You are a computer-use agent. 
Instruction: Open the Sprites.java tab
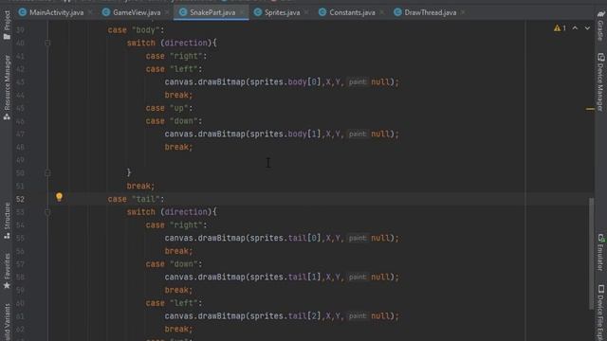(282, 12)
